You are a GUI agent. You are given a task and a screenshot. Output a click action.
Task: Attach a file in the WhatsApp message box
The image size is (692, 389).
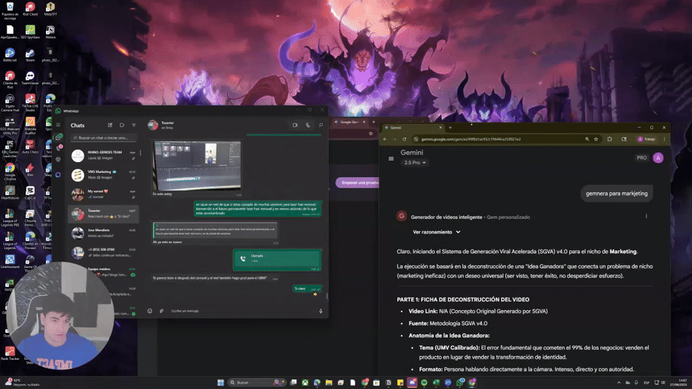[x=162, y=311]
